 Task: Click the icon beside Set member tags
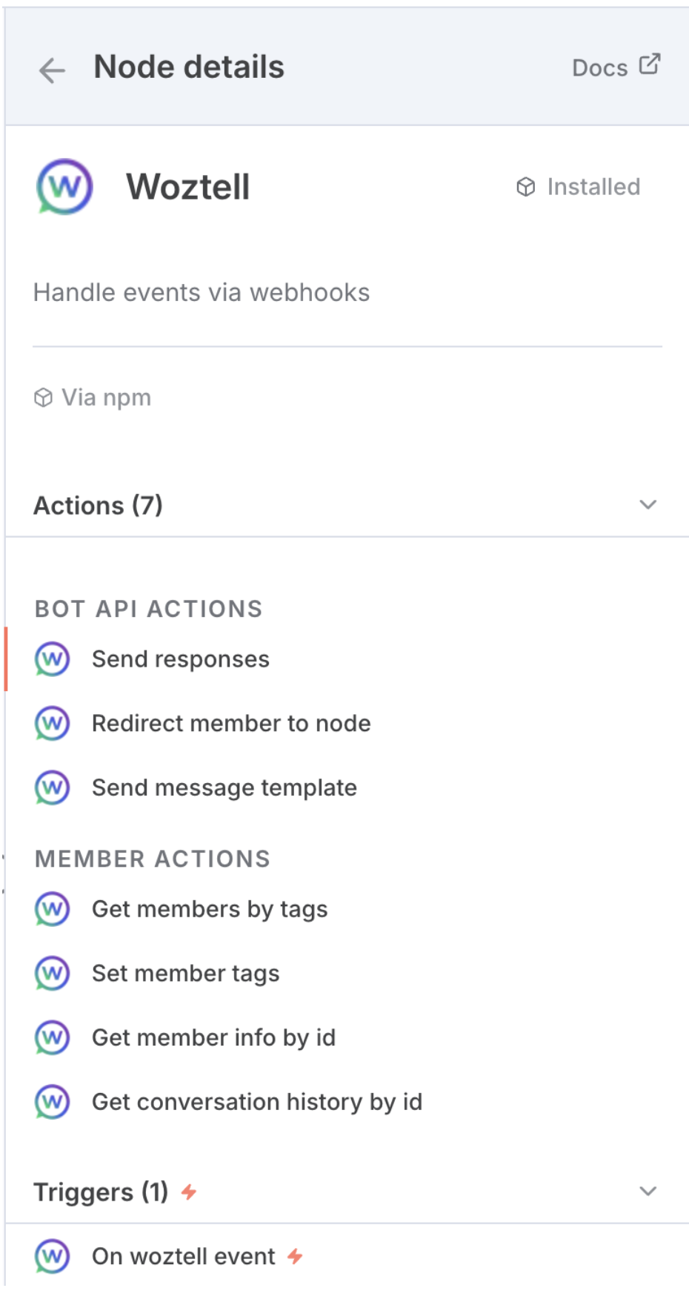tap(52, 974)
